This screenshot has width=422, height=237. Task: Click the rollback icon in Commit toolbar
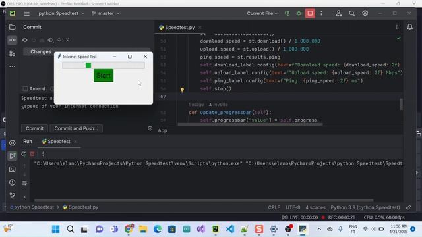coord(34,40)
